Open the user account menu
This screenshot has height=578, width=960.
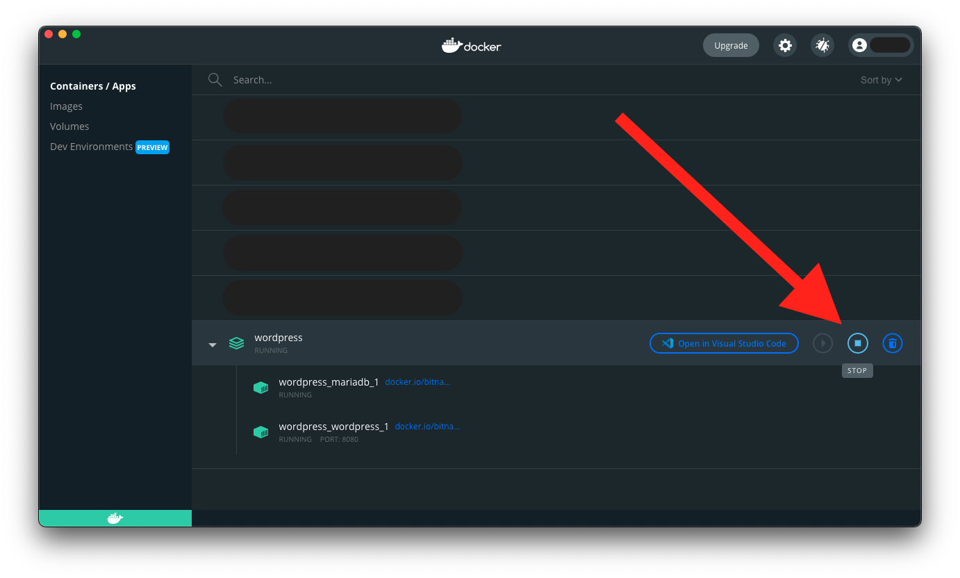pos(880,45)
